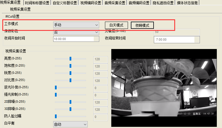Click the 防人脸过曝 slider handle
Viewport: 222px width, 128px height.
(56, 116)
